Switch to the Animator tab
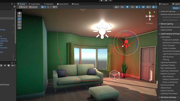This screenshot has height=101, width=180. tap(49, 4)
